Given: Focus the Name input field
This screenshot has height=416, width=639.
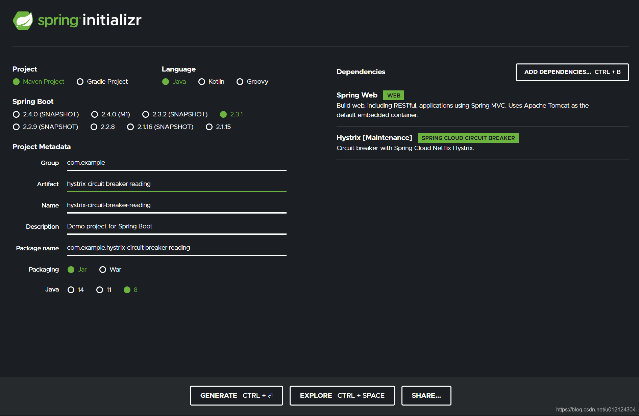Looking at the screenshot, I should tap(177, 205).
